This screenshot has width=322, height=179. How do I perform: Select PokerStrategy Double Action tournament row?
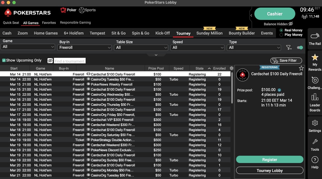(115, 140)
